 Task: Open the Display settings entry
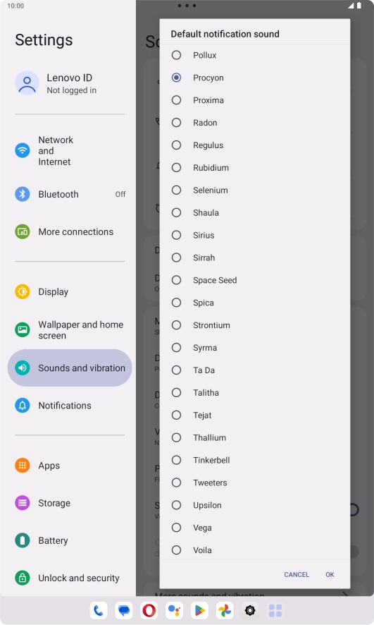pyautogui.click(x=70, y=292)
